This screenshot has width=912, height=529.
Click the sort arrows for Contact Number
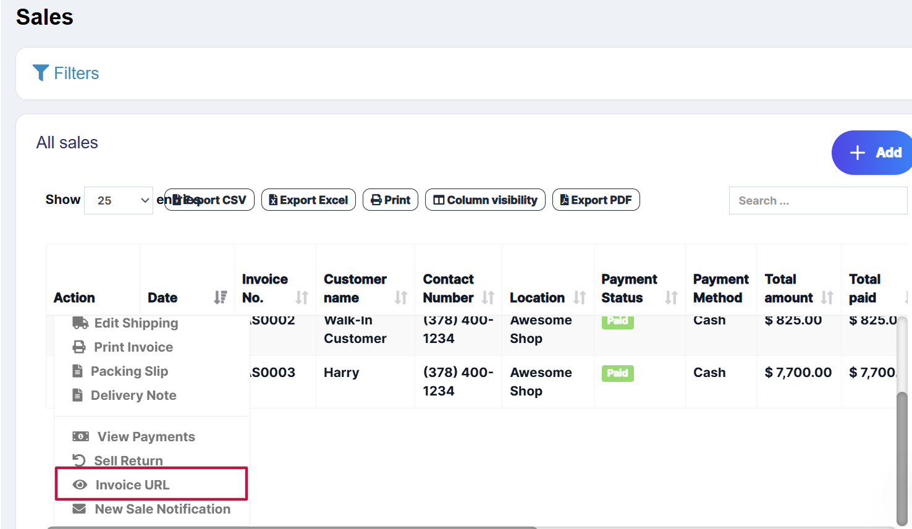pyautogui.click(x=488, y=298)
